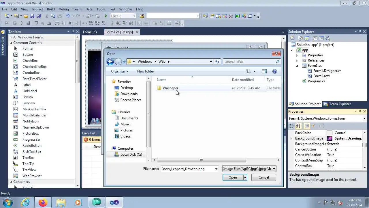Open the Organize dropdown menu
This screenshot has width=369, height=208.
click(x=119, y=71)
